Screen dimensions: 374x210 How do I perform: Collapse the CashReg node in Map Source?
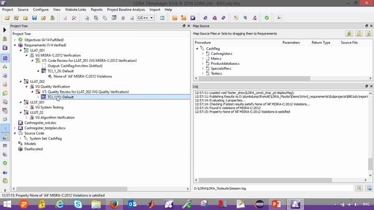[x=198, y=48]
